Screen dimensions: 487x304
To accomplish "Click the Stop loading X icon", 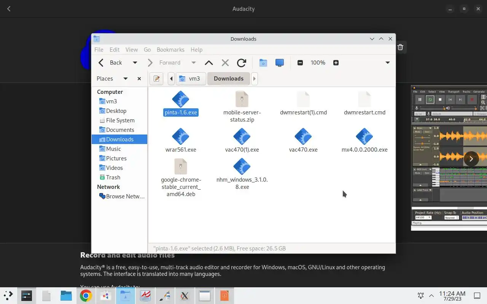I will point(225,63).
